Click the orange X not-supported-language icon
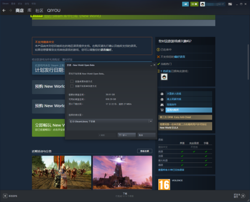This screenshot has height=202, width=250. point(158,57)
